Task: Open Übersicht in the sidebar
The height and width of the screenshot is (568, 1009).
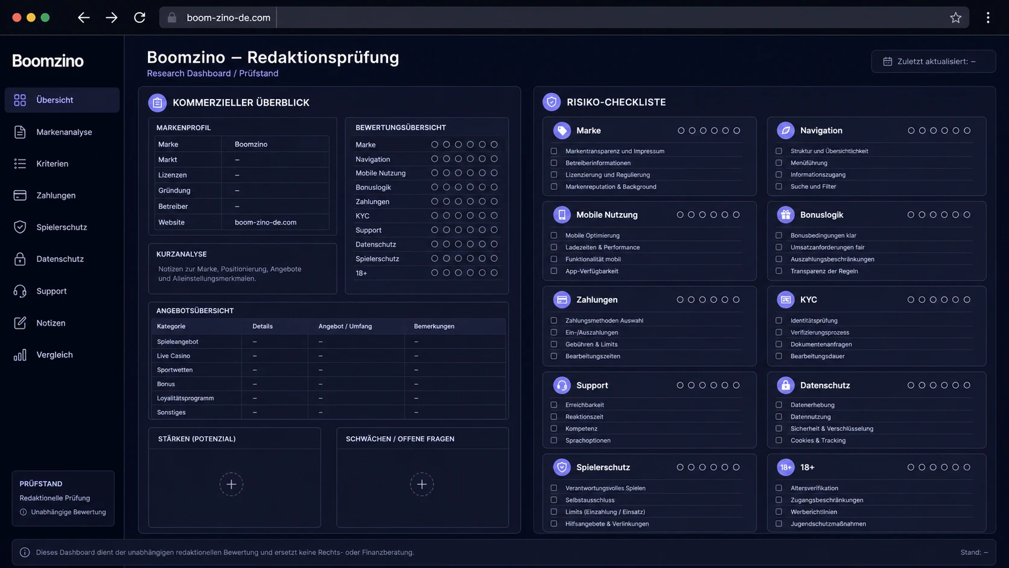Action: point(62,100)
